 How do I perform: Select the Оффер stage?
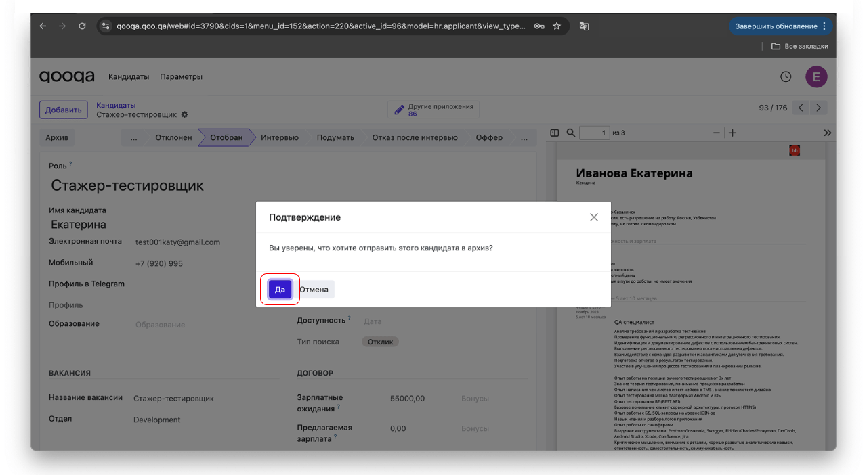pyautogui.click(x=489, y=137)
